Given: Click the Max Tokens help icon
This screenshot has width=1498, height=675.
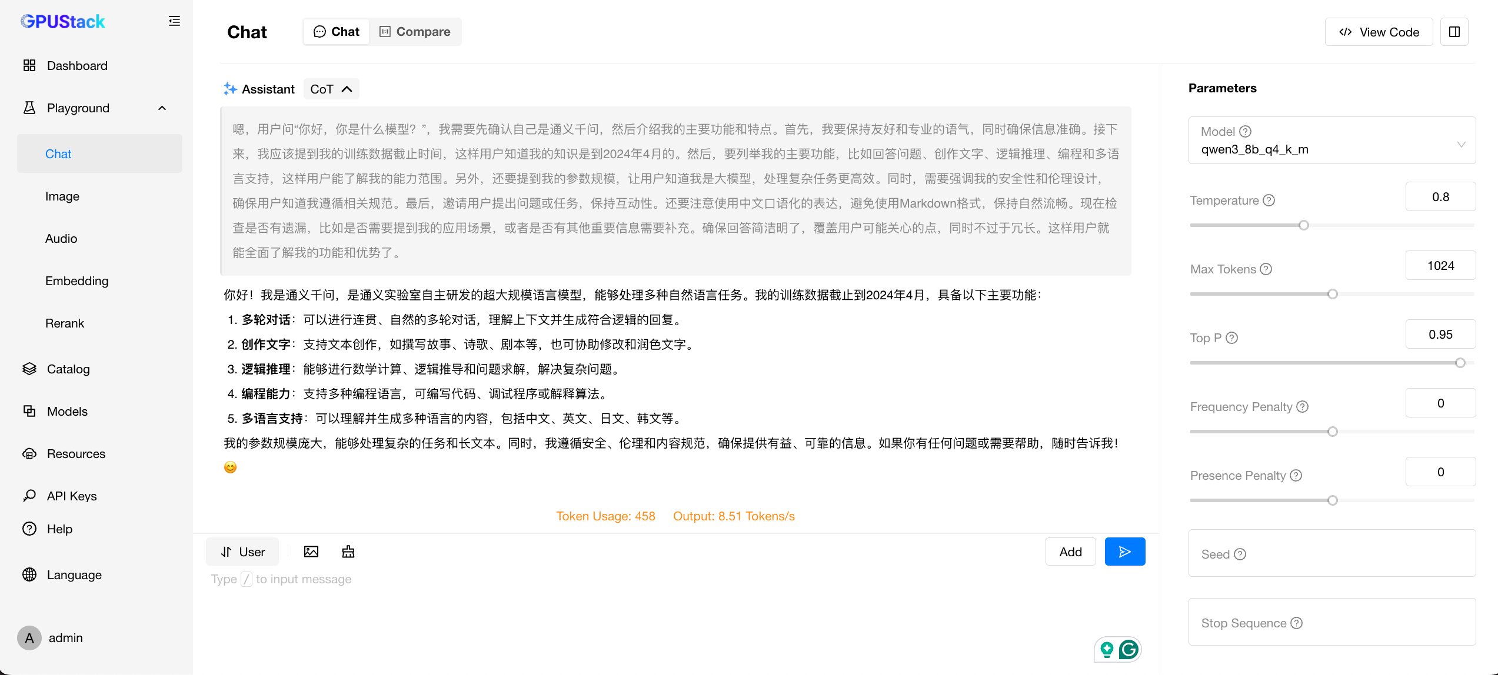Looking at the screenshot, I should (1266, 269).
